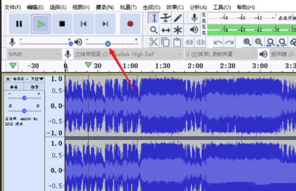296x191 pixels.
Task: Click the timeline ruler at 2:00
Action: (x=195, y=66)
